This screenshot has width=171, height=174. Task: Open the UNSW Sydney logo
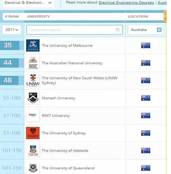[x=33, y=80]
